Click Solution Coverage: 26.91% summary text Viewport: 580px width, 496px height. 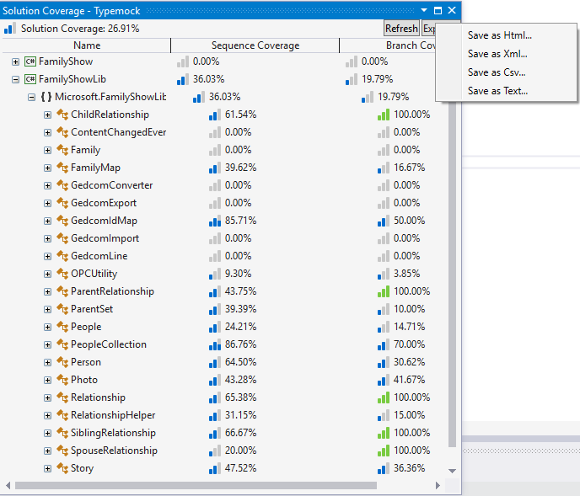tap(80, 29)
